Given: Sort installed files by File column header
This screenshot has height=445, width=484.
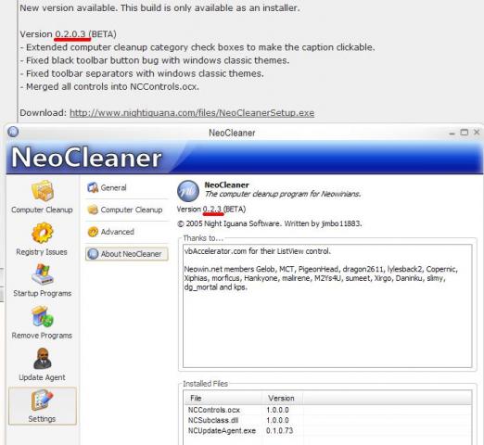Looking at the screenshot, I should [x=223, y=398].
